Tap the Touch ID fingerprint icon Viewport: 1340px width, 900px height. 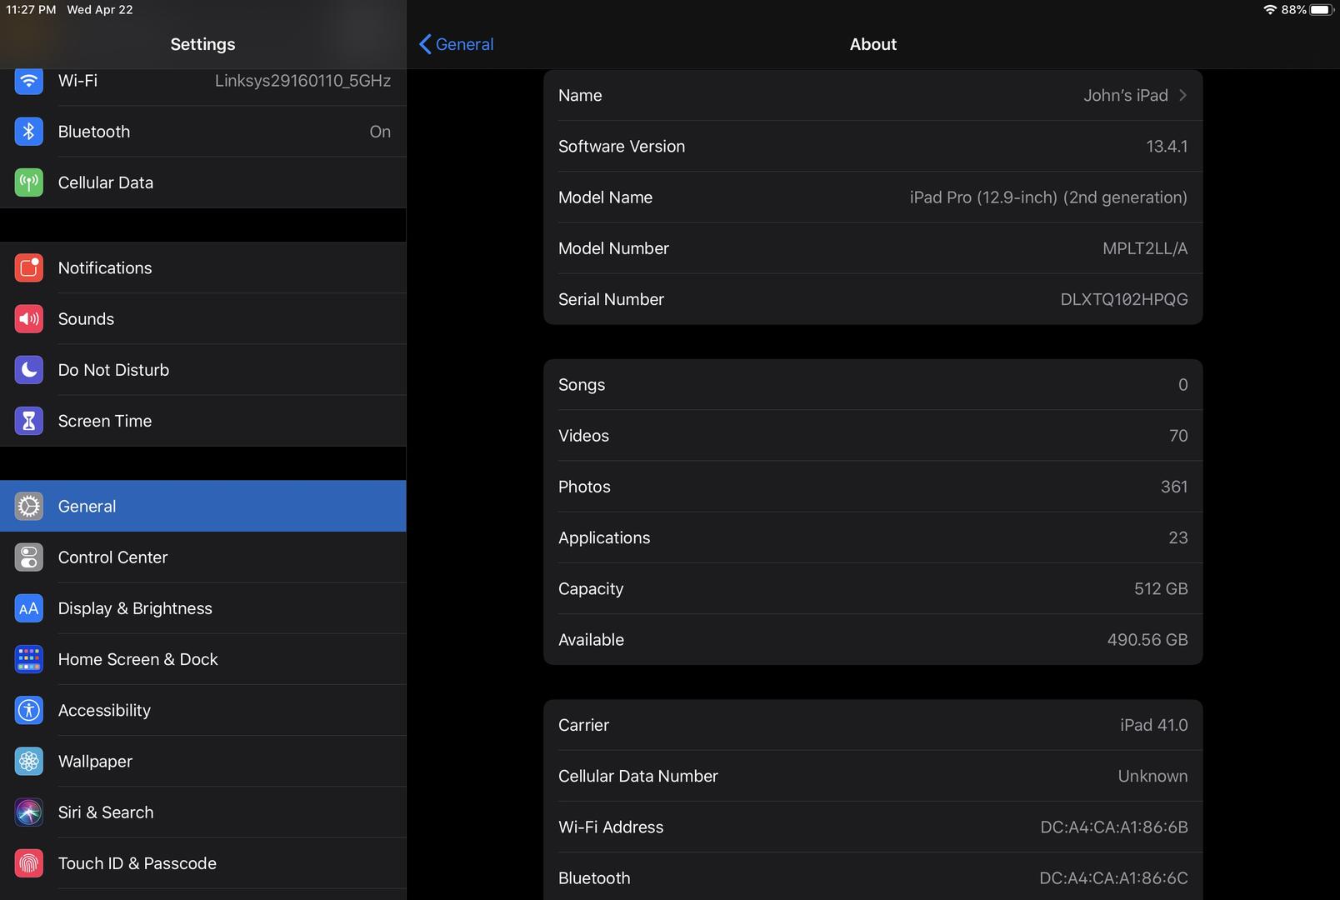point(29,863)
